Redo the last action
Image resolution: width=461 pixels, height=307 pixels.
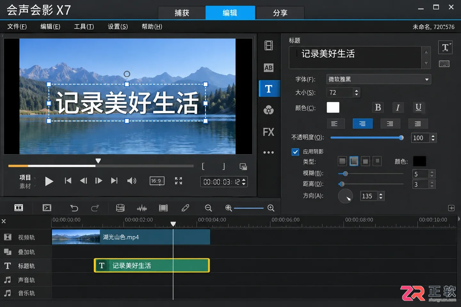[x=95, y=208]
